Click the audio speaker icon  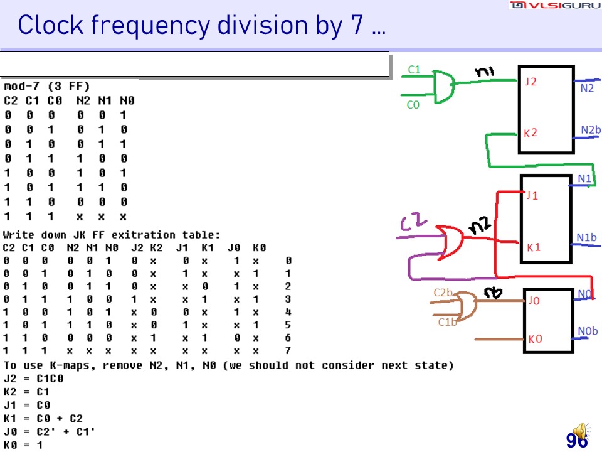point(580,431)
